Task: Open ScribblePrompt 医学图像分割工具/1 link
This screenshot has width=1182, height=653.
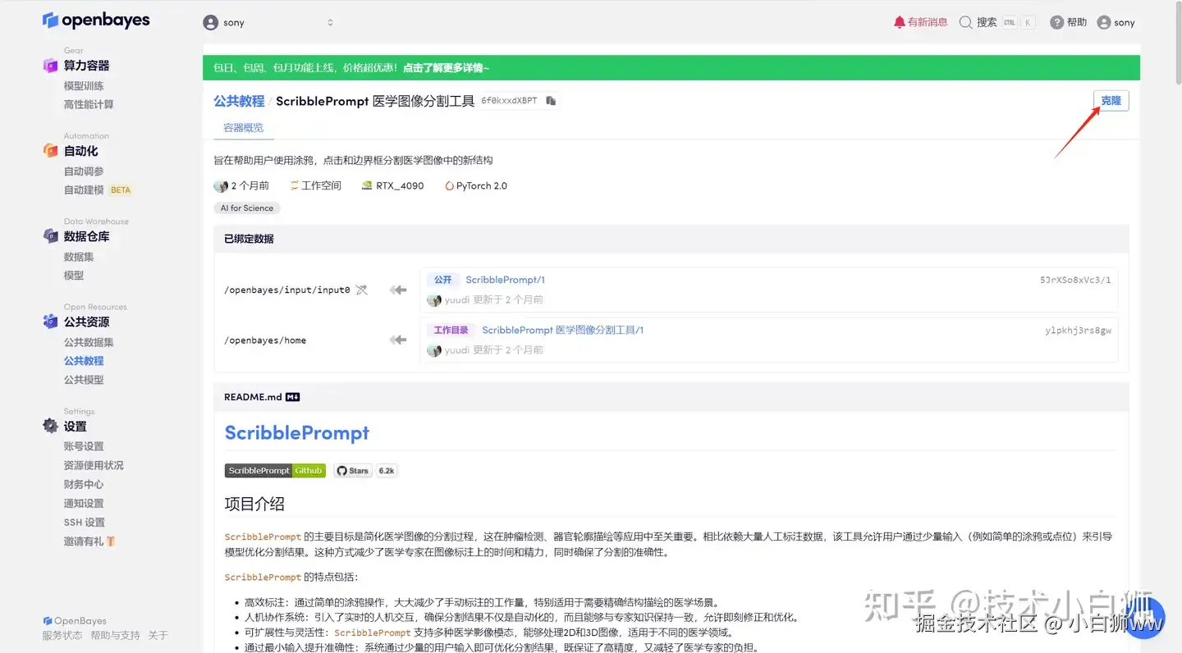Action: [562, 330]
